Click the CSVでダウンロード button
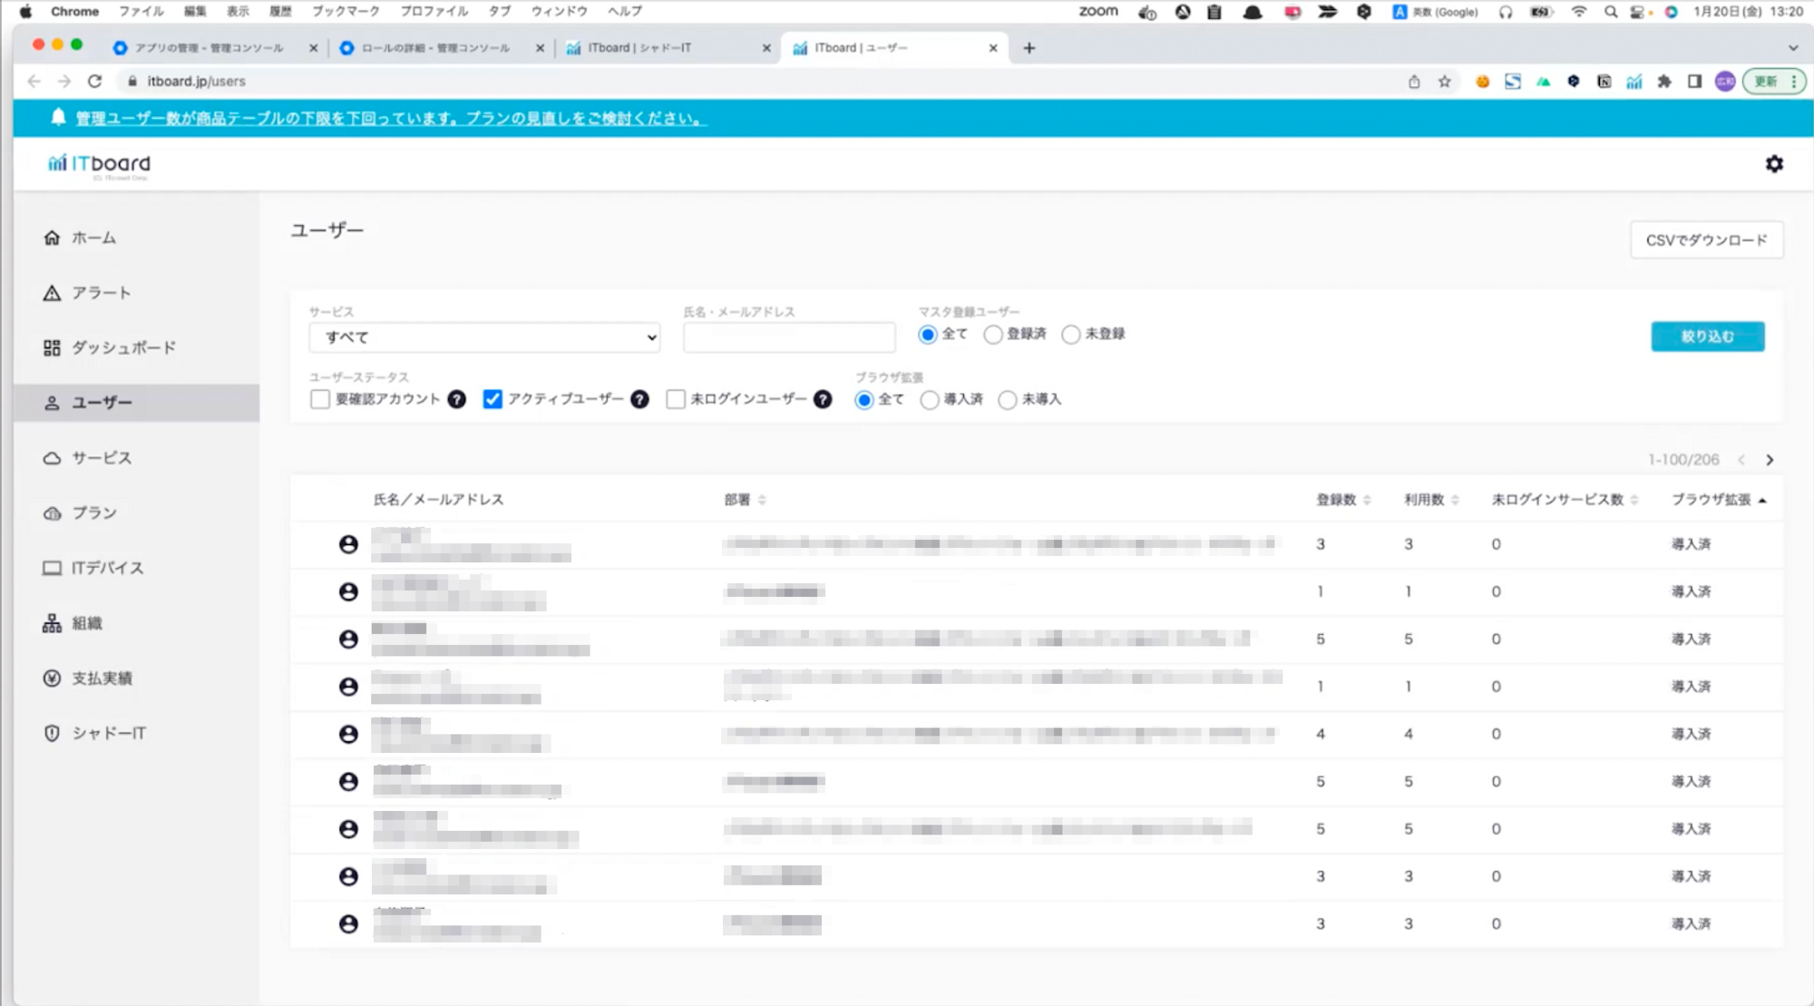The height and width of the screenshot is (1006, 1814). click(x=1706, y=240)
